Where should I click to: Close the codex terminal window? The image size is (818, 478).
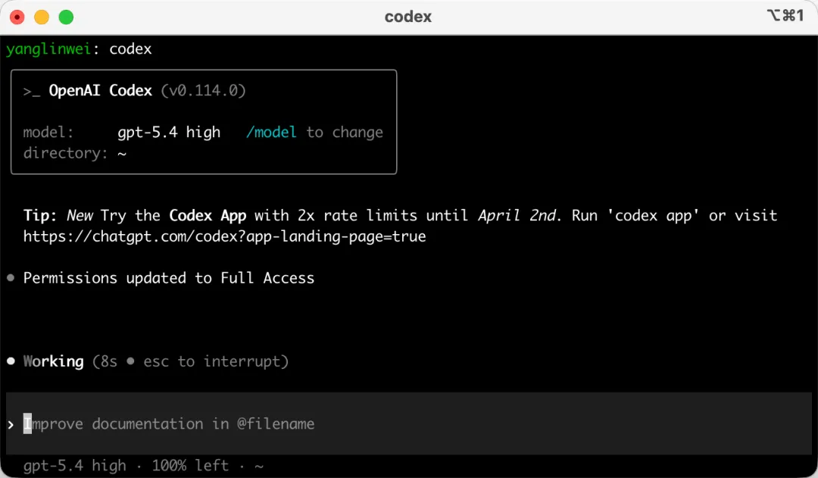tap(17, 17)
